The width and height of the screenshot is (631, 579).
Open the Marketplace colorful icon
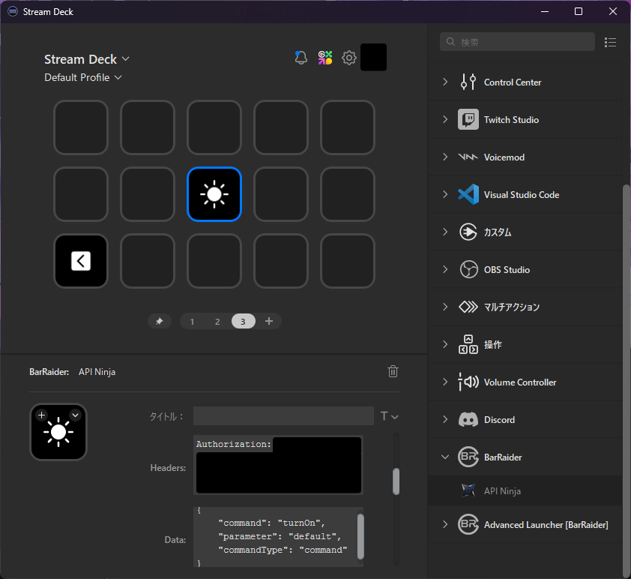pos(325,58)
